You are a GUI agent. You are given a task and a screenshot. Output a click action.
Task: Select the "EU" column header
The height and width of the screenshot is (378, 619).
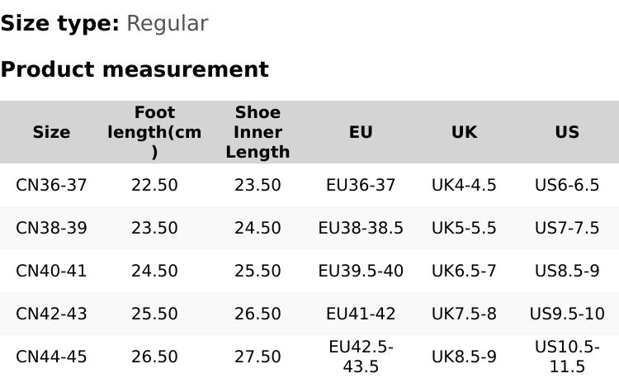click(x=361, y=132)
